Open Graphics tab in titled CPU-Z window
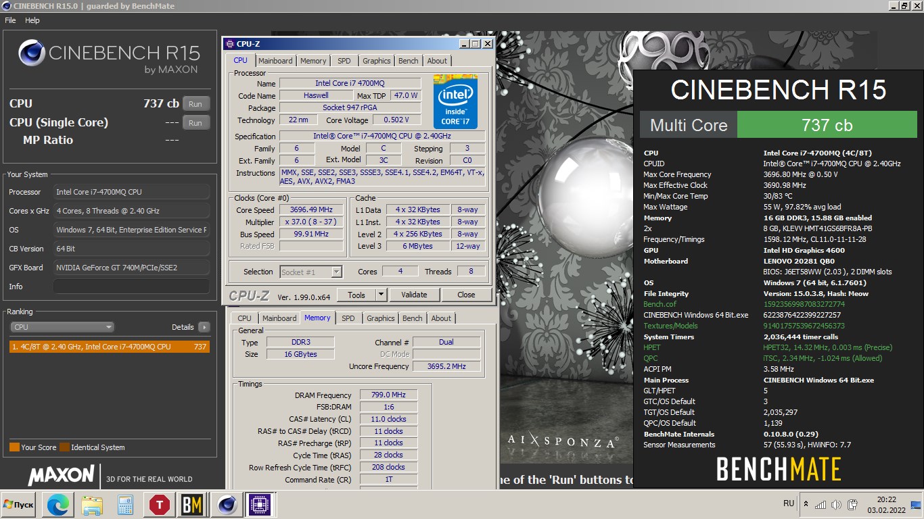The height and width of the screenshot is (519, 924). (377, 61)
